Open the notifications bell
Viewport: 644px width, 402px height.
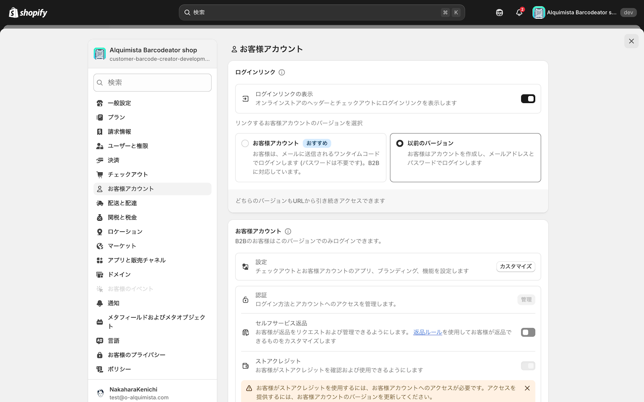[x=519, y=13]
